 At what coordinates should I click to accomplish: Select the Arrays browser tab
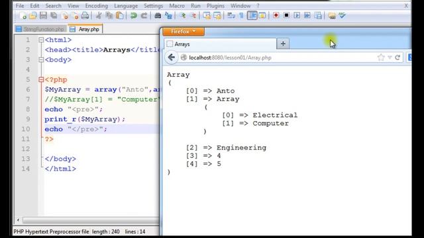pos(220,44)
